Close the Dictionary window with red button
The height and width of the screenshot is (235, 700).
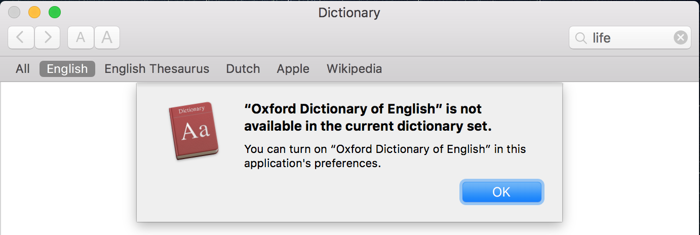click(15, 12)
